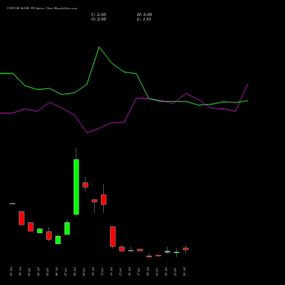The width and height of the screenshot is (285, 285).
Task: Click the '17 Jul' date label
Action: pyautogui.click(x=139, y=271)
